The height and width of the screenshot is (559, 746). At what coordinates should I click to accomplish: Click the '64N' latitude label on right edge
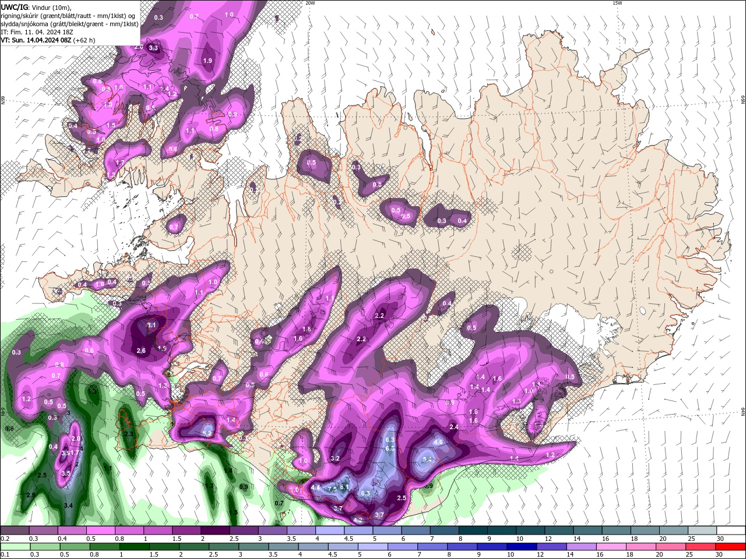click(743, 412)
